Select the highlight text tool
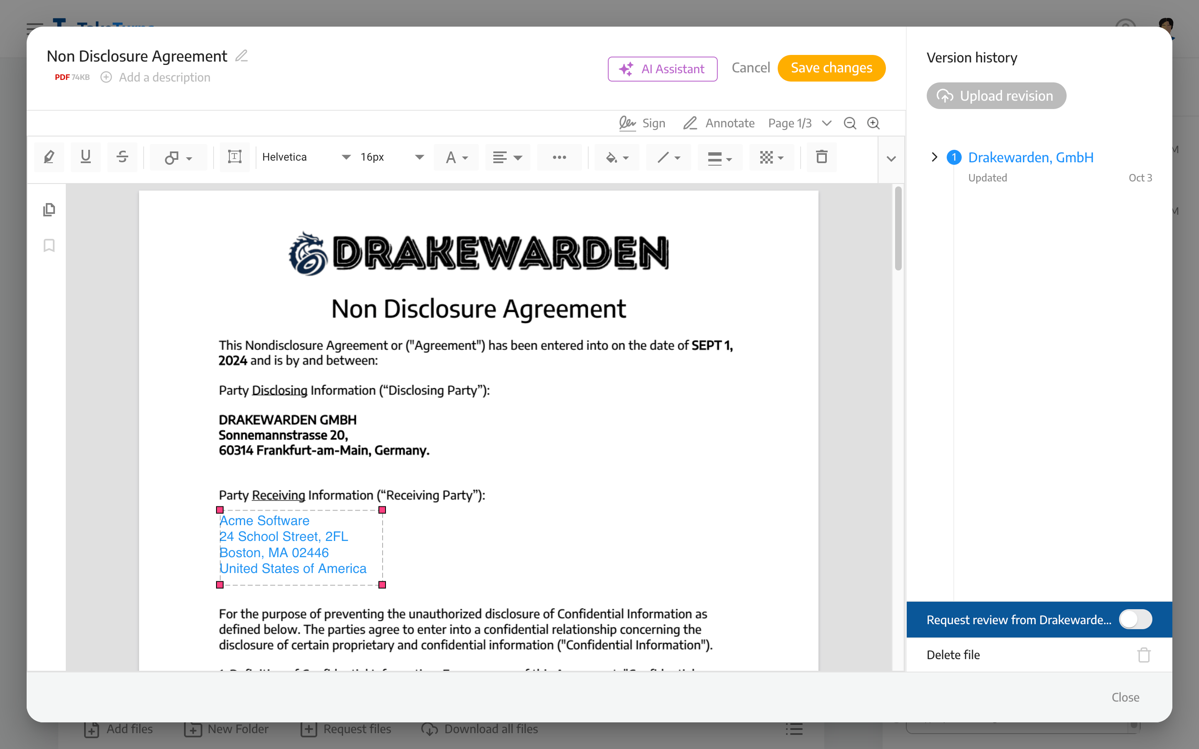The width and height of the screenshot is (1199, 749). coord(49,157)
